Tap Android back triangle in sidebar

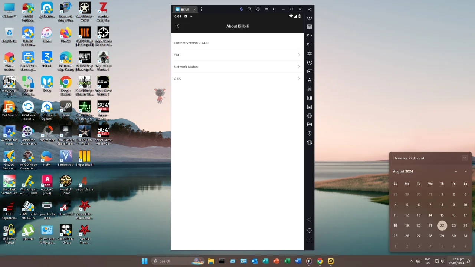point(309,220)
